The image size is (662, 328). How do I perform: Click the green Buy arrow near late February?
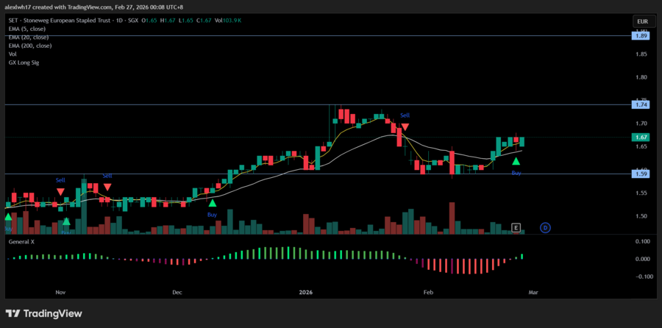516,161
